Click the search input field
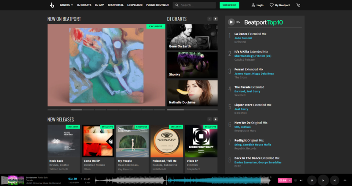This screenshot has height=186, width=352. point(196,5)
